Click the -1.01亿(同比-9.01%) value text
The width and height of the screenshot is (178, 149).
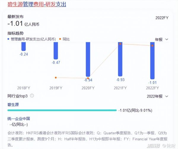135,110
